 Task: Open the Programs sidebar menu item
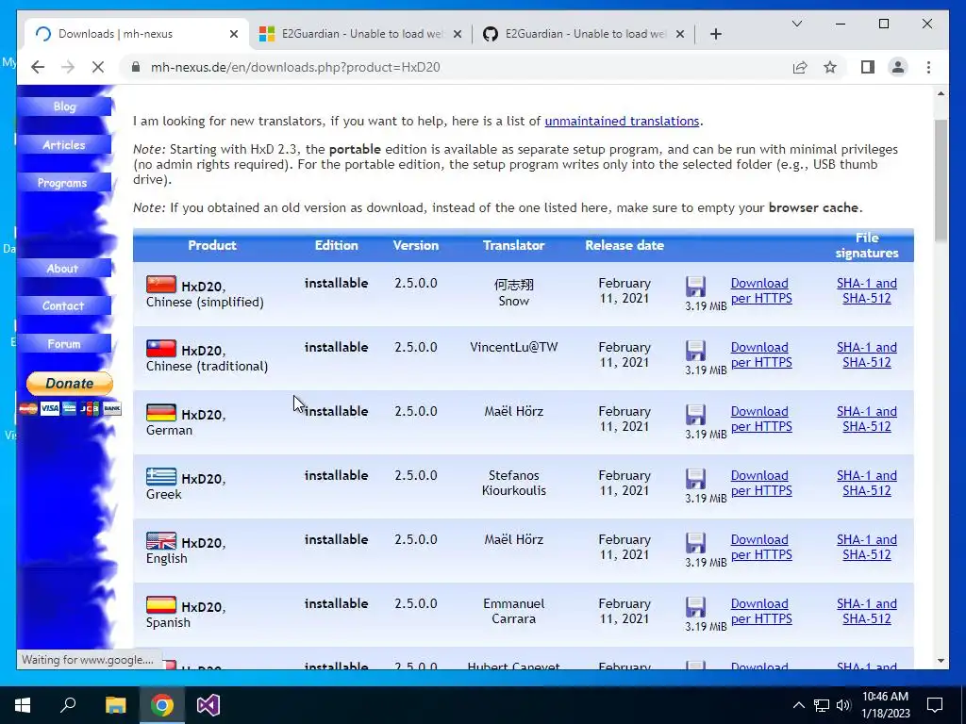tap(64, 183)
